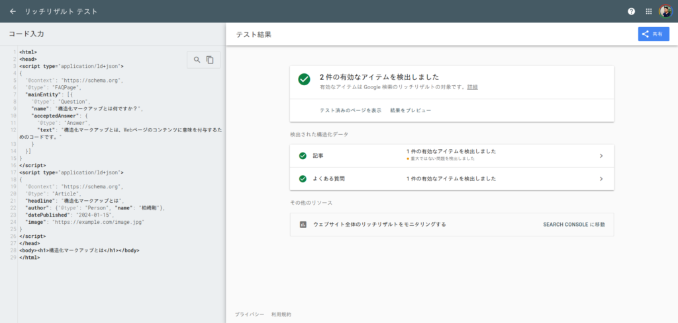Open the Google apps grid icon
Image resolution: width=678 pixels, height=323 pixels.
point(649,11)
